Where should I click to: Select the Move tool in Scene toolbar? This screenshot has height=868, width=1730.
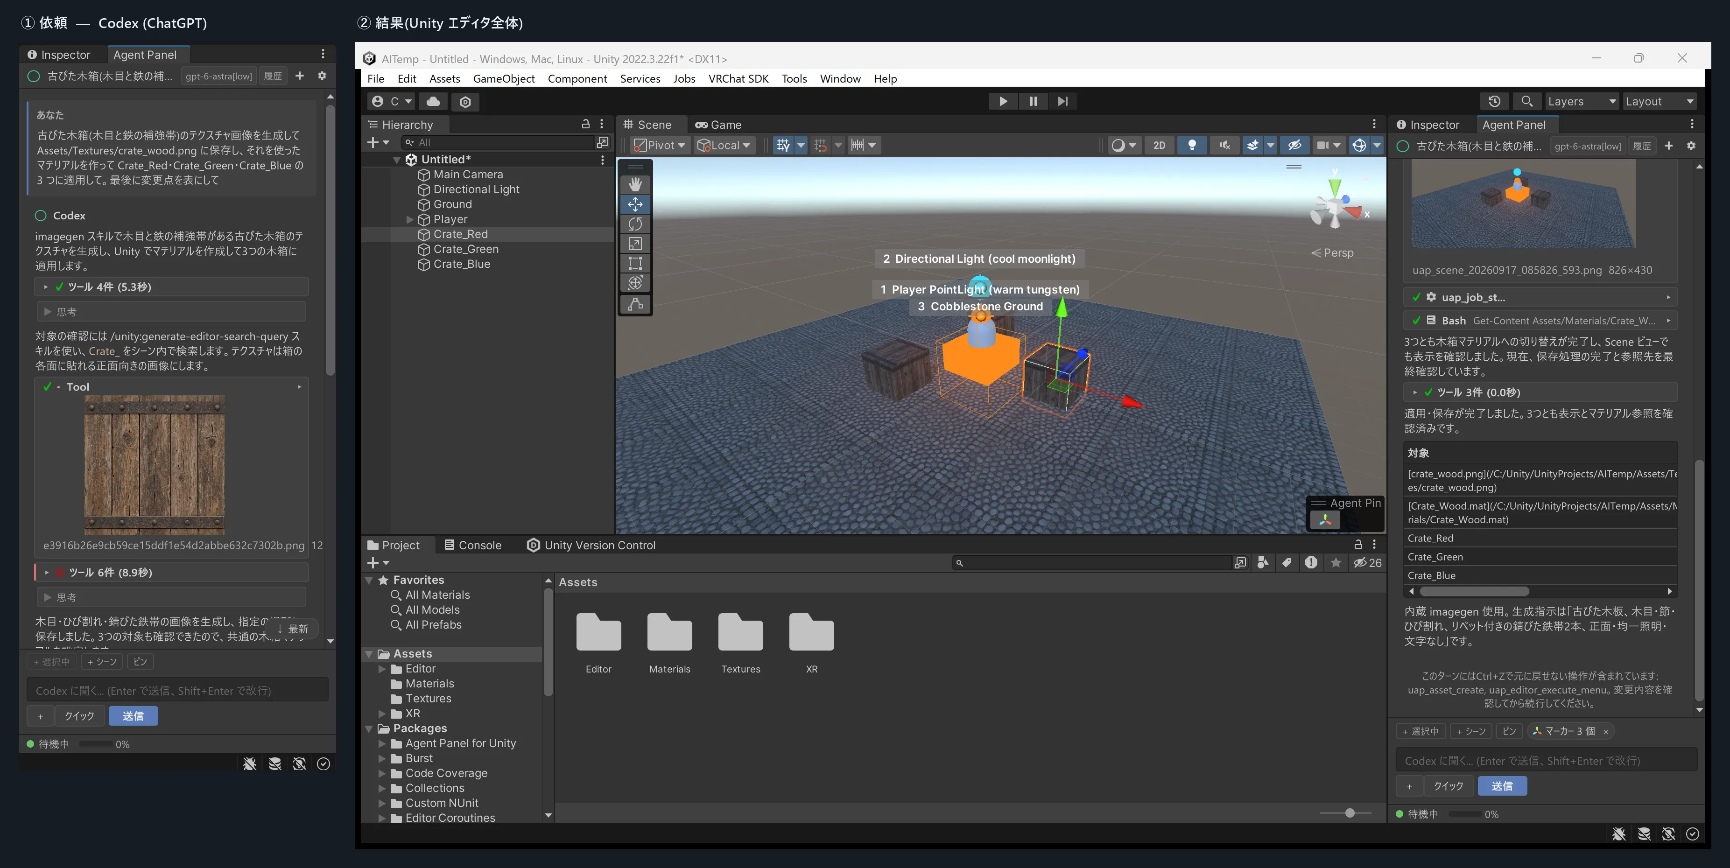[635, 204]
